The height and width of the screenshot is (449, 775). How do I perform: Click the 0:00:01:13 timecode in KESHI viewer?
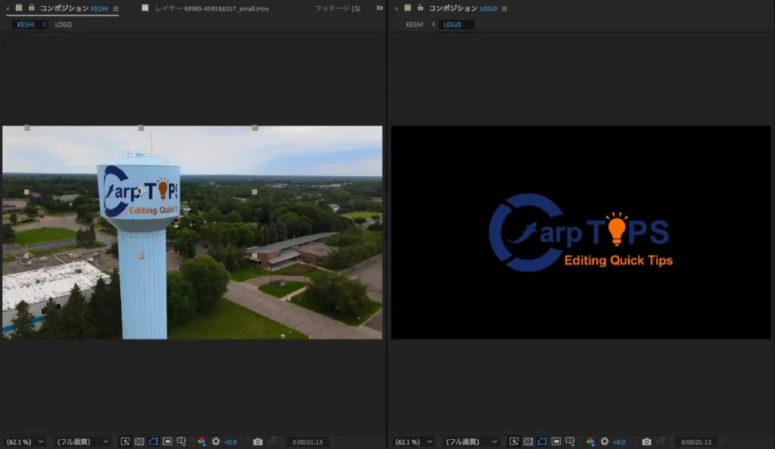click(x=307, y=442)
